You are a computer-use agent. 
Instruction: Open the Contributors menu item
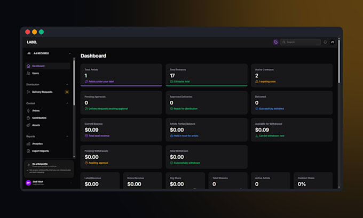[x=48, y=118]
